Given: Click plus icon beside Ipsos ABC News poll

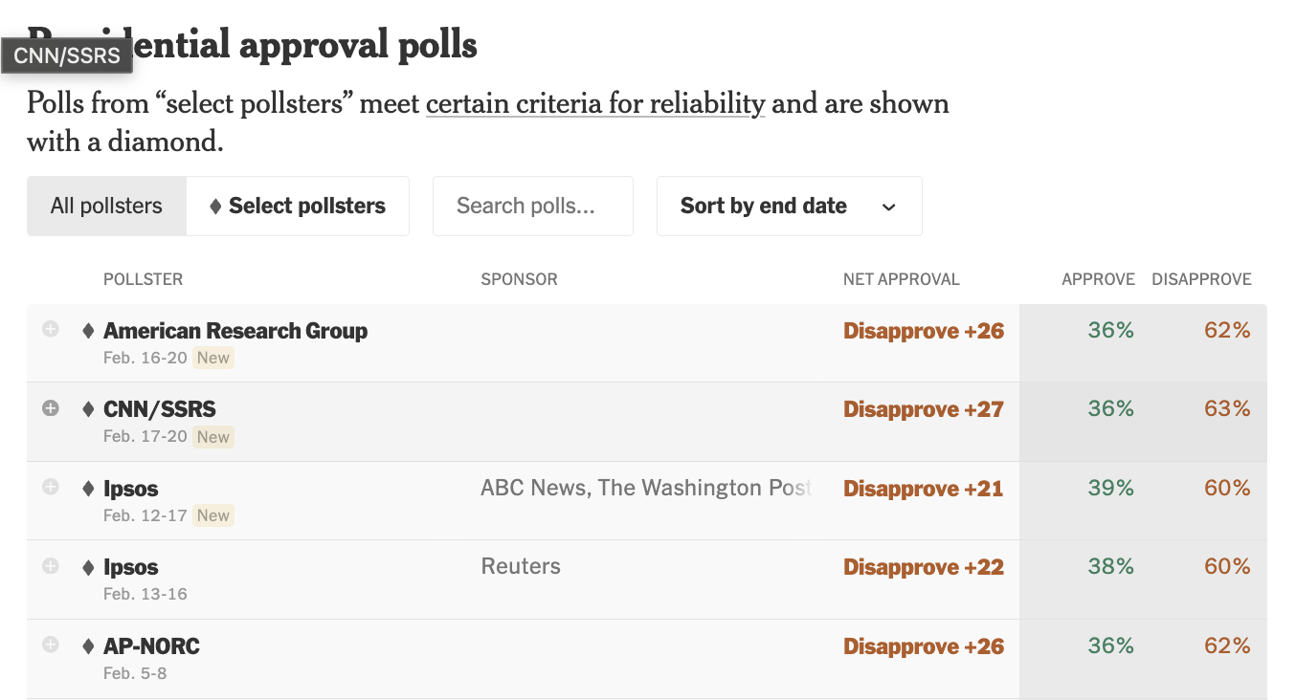Looking at the screenshot, I should [x=51, y=488].
